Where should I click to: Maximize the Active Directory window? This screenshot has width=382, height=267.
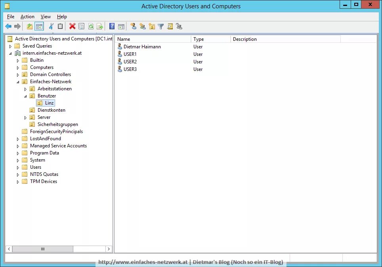coord(356,5)
